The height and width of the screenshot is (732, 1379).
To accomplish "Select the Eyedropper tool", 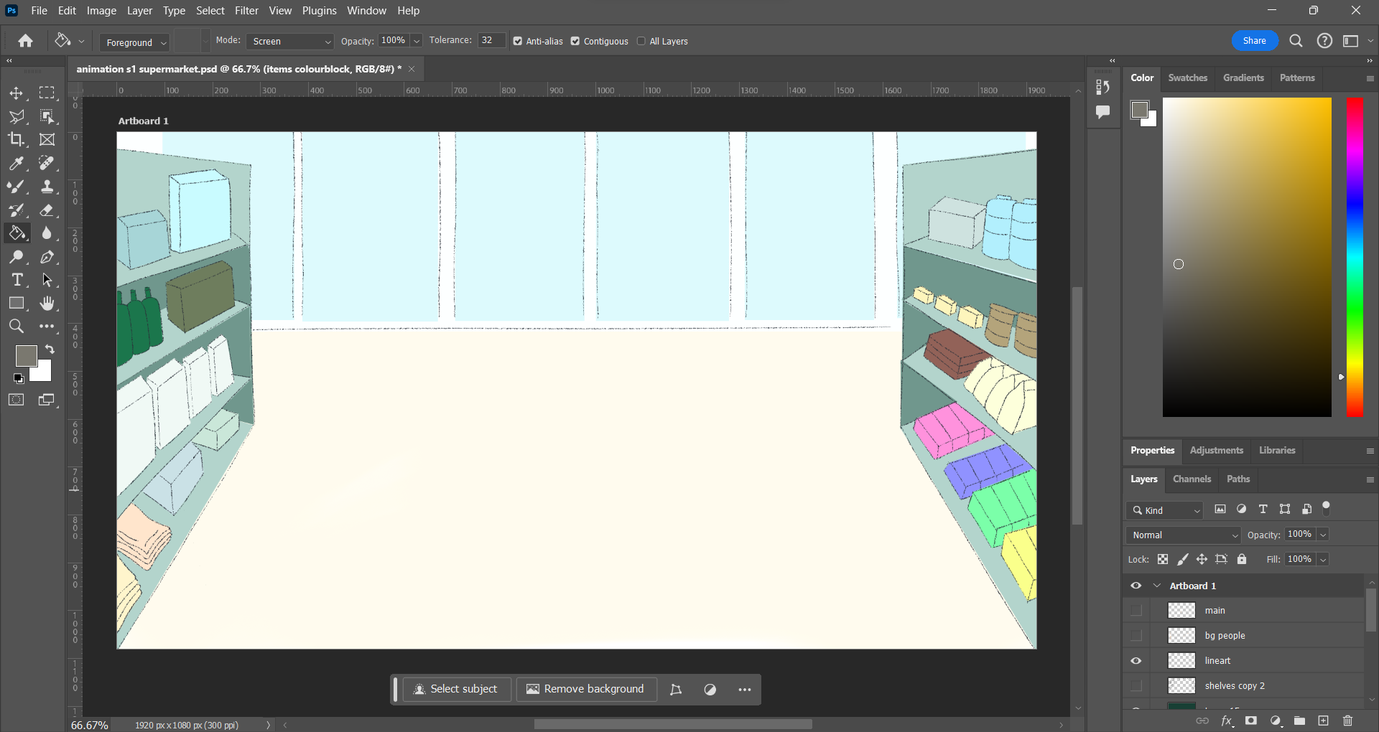I will click(16, 164).
